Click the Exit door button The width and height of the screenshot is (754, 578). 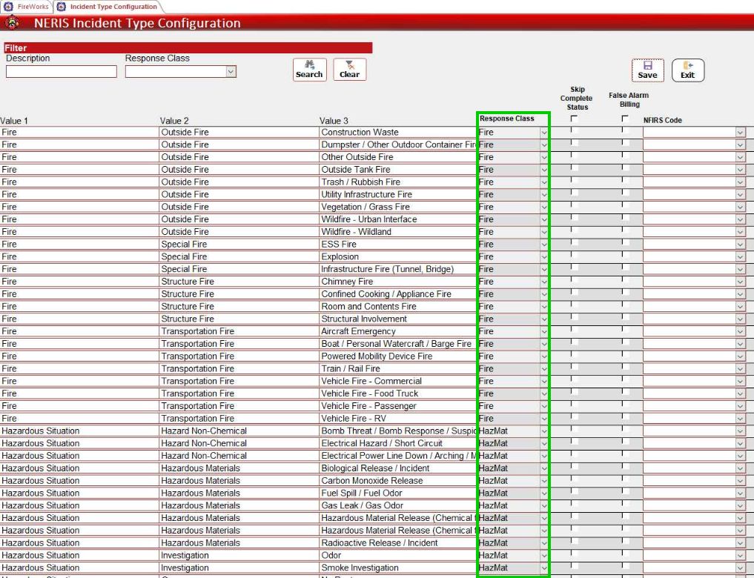687,70
